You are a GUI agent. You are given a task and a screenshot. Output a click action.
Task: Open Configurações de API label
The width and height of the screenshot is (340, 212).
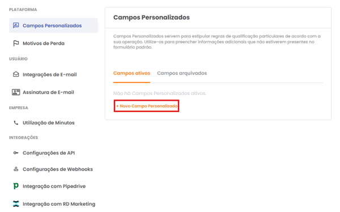(x=49, y=153)
